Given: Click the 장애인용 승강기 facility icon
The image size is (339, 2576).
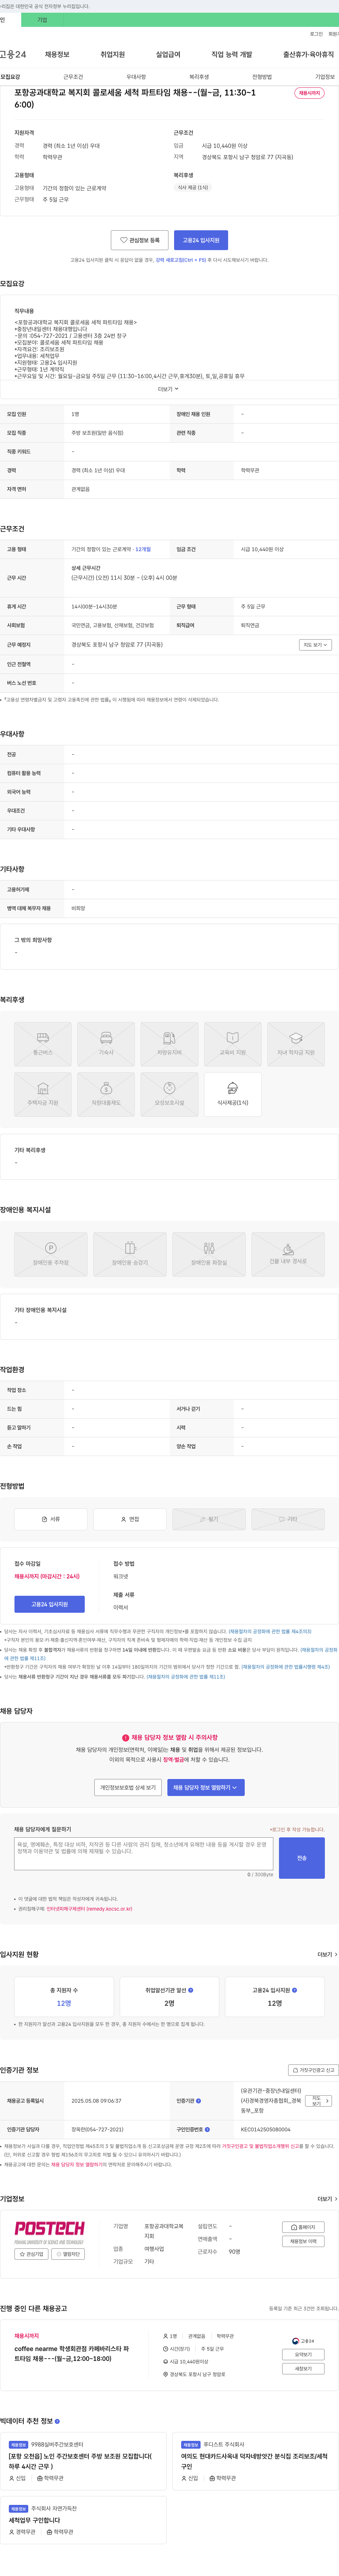Looking at the screenshot, I should point(130,1254).
